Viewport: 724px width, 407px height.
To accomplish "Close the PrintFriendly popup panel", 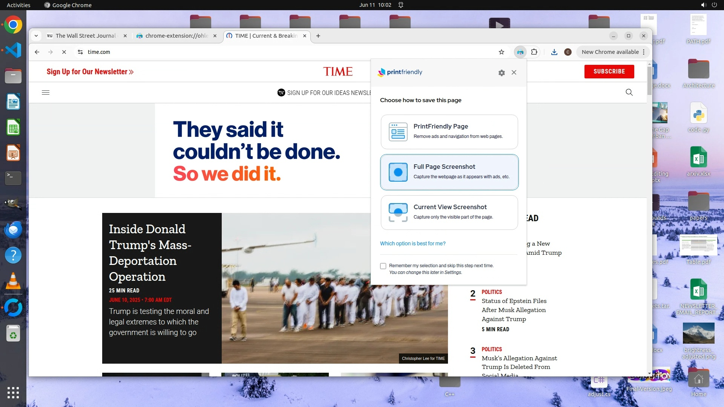I will click(x=514, y=72).
